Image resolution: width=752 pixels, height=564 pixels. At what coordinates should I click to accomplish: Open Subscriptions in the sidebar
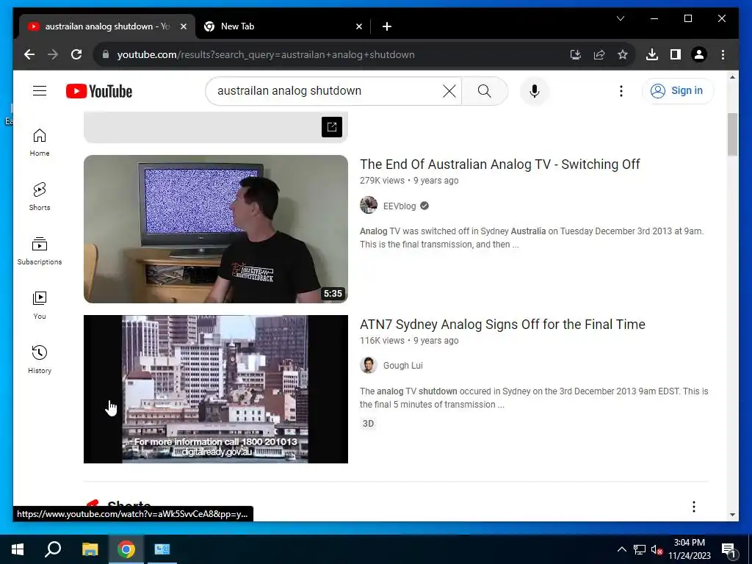click(x=40, y=251)
